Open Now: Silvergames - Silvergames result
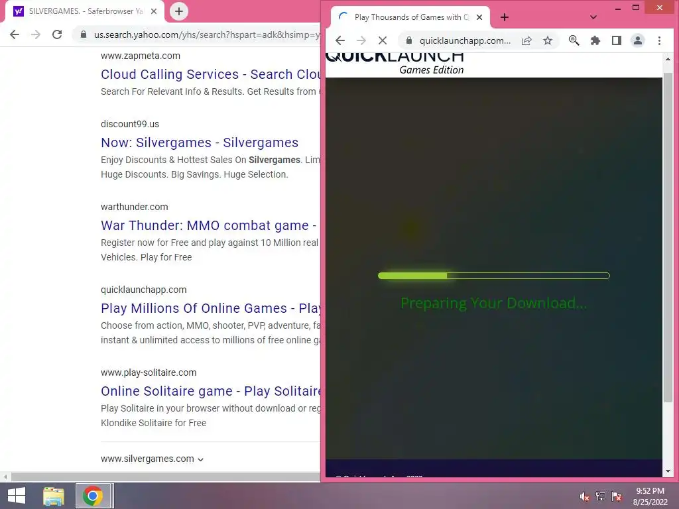 pos(200,143)
